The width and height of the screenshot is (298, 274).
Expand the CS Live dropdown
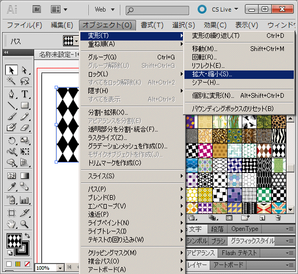[x=236, y=9]
